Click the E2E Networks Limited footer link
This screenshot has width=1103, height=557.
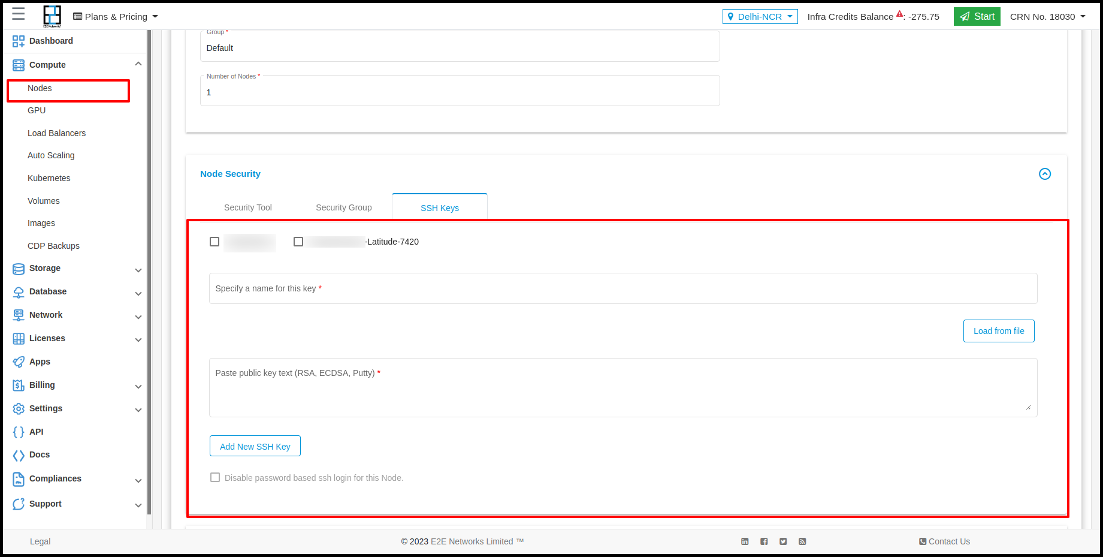click(x=472, y=541)
